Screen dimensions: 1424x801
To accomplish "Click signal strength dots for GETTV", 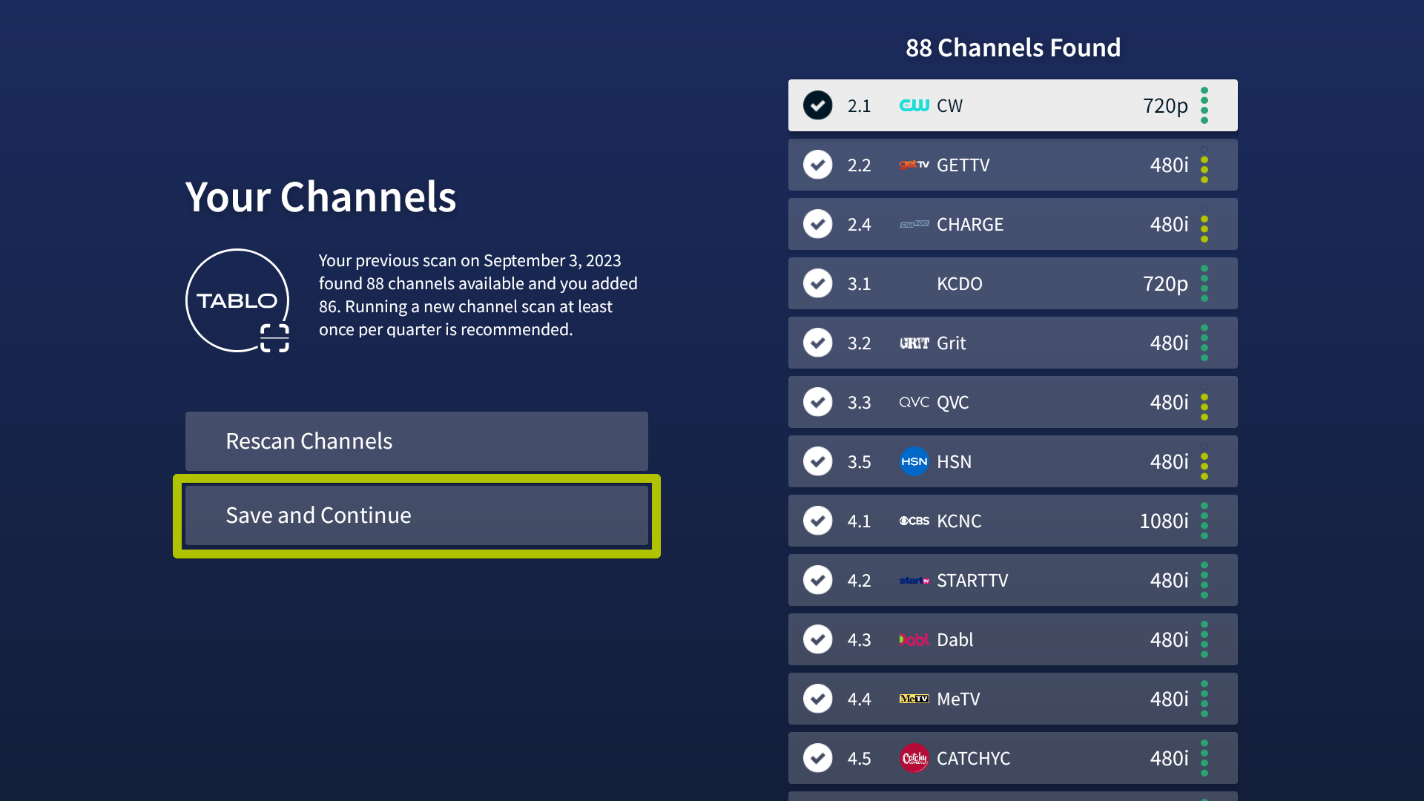I will pos(1204,165).
